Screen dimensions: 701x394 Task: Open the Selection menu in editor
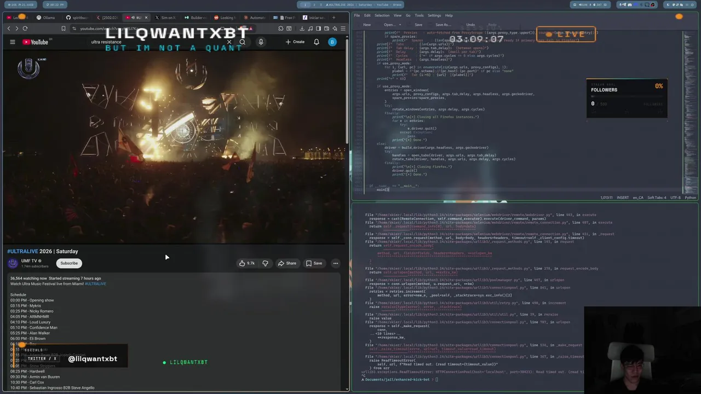tap(382, 15)
